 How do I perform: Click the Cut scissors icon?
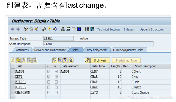click(13, 60)
